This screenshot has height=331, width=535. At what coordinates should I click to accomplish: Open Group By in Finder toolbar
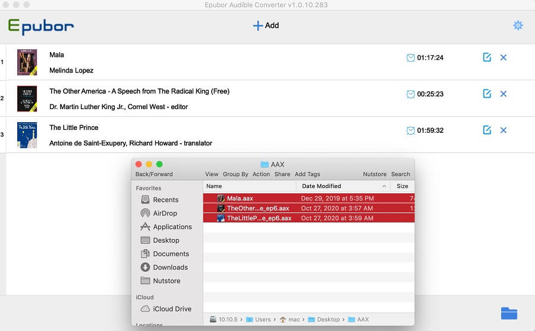coord(235,174)
